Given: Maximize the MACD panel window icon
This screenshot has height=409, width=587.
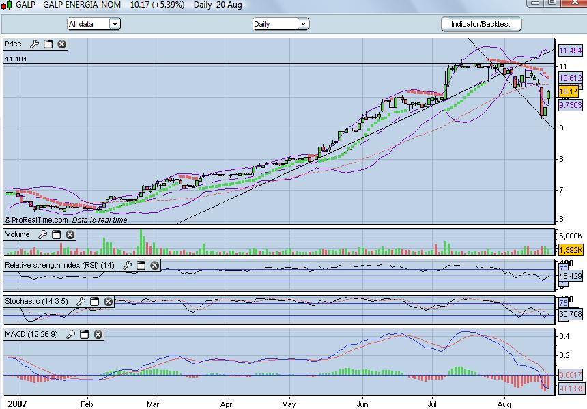Looking at the screenshot, I should (85, 334).
